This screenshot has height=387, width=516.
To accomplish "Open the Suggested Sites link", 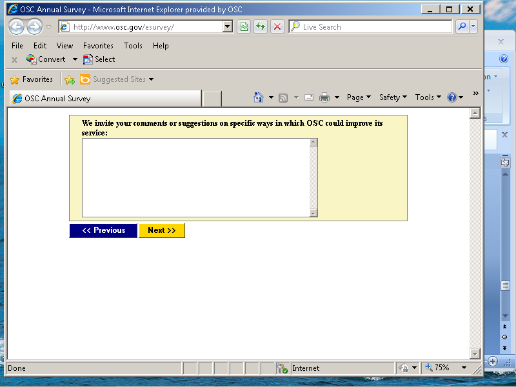I will pyautogui.click(x=117, y=79).
